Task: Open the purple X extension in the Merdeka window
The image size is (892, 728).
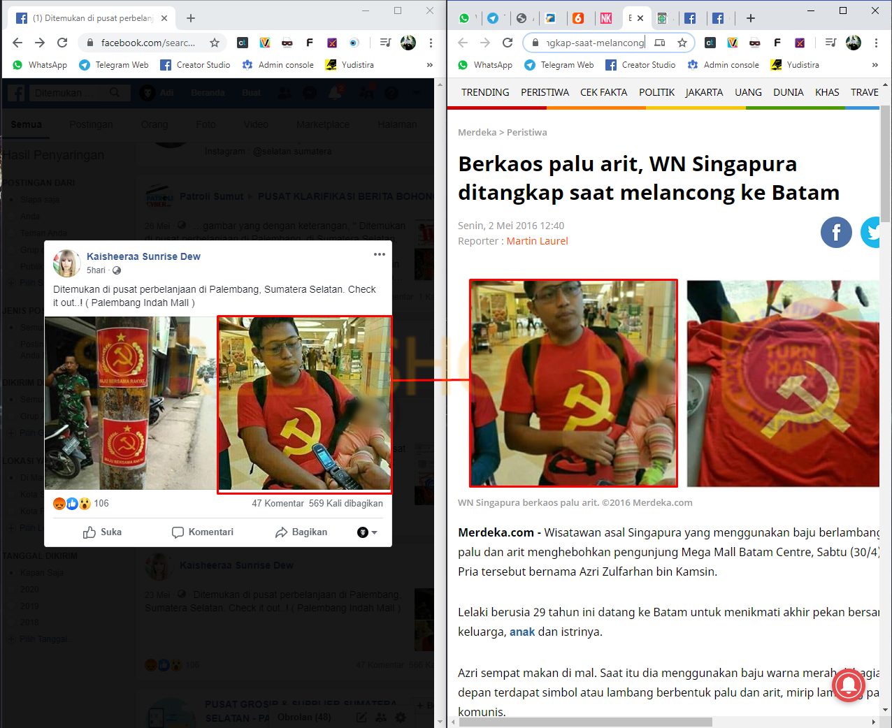Action: 800,43
